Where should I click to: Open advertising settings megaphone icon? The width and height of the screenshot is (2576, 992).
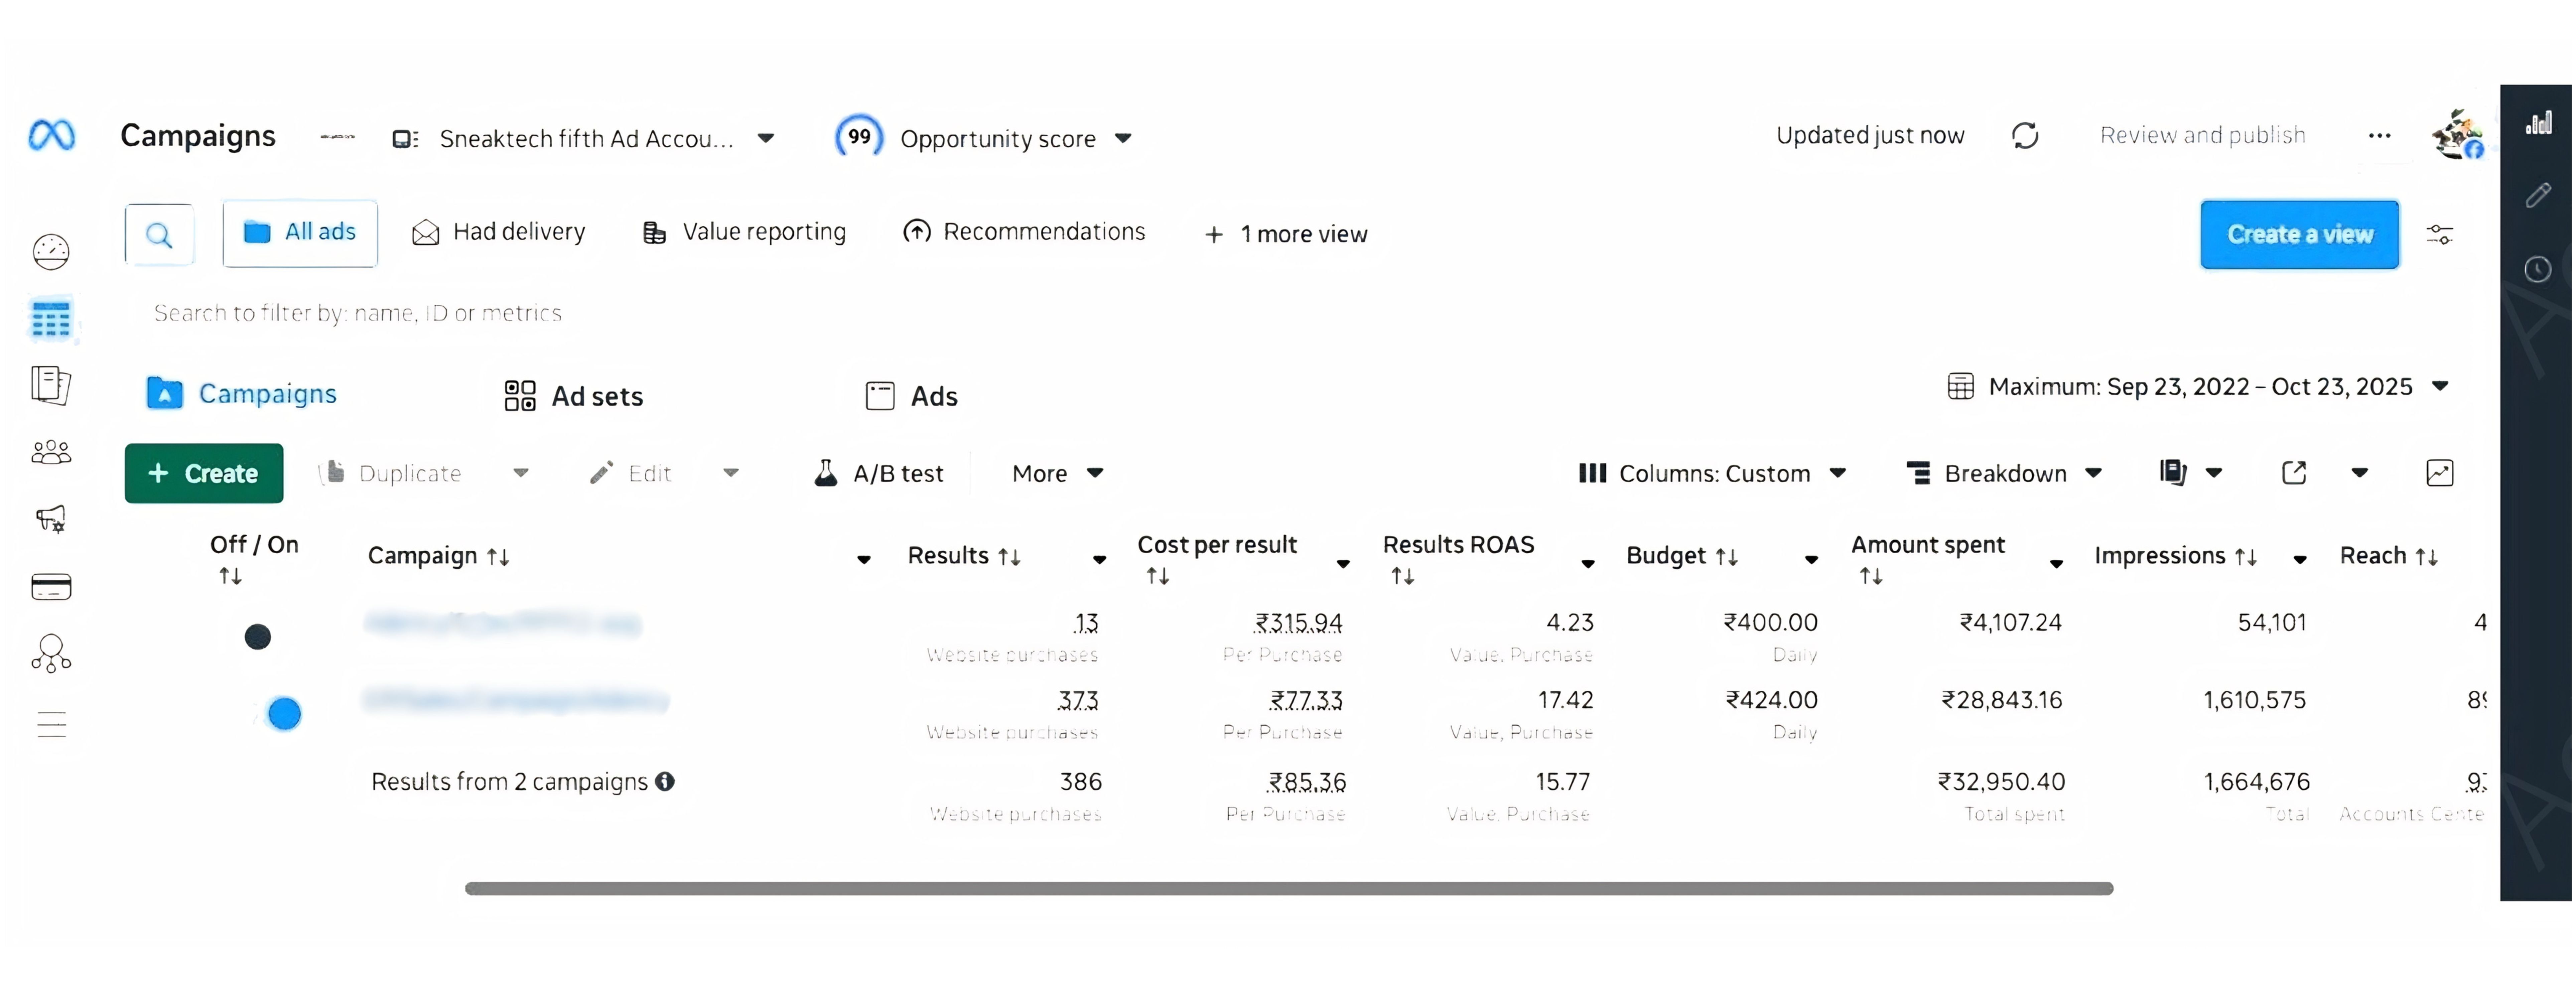click(x=51, y=519)
